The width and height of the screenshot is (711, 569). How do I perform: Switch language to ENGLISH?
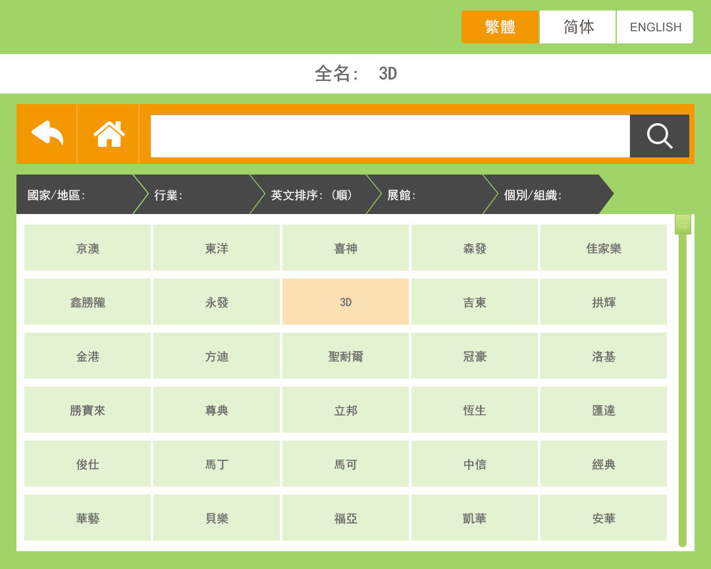tap(655, 27)
